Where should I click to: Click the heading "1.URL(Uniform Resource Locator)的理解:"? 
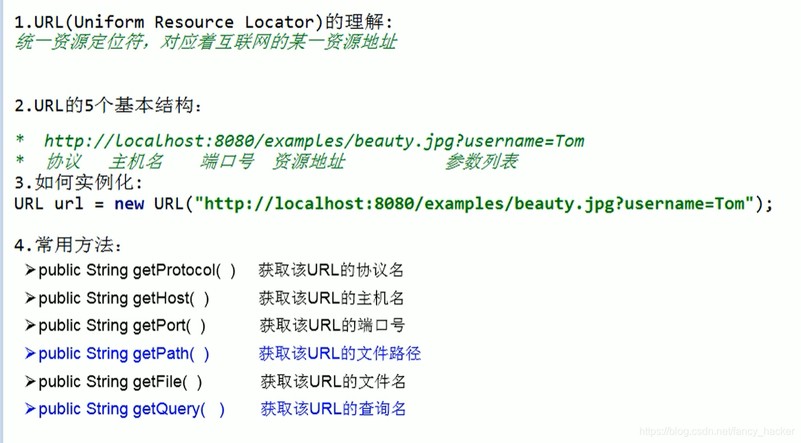[203, 22]
